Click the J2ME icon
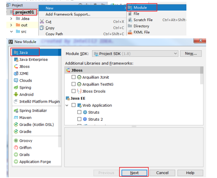This screenshot has height=178, width=217. point(16,74)
